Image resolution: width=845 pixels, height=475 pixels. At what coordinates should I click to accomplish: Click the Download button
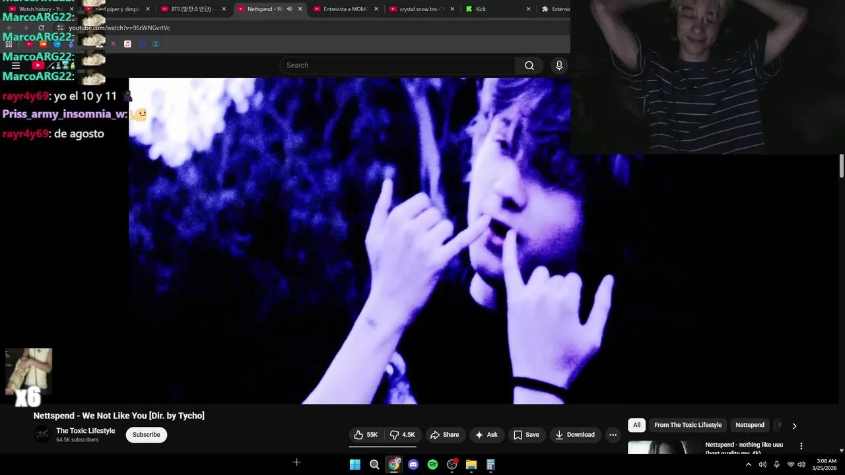(x=575, y=435)
